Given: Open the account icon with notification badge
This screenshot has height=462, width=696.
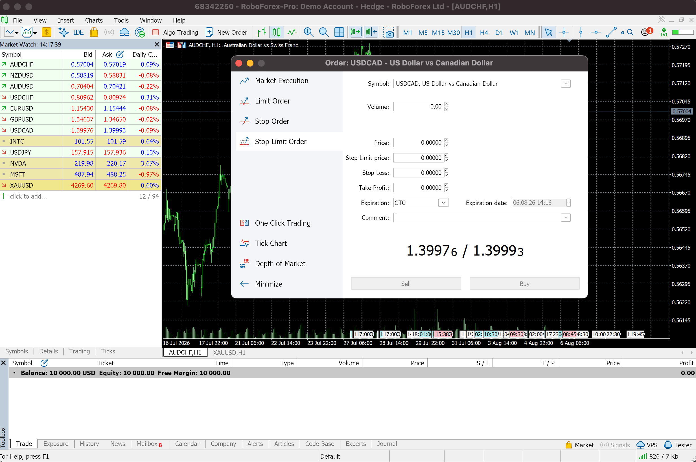Looking at the screenshot, I should [x=647, y=32].
